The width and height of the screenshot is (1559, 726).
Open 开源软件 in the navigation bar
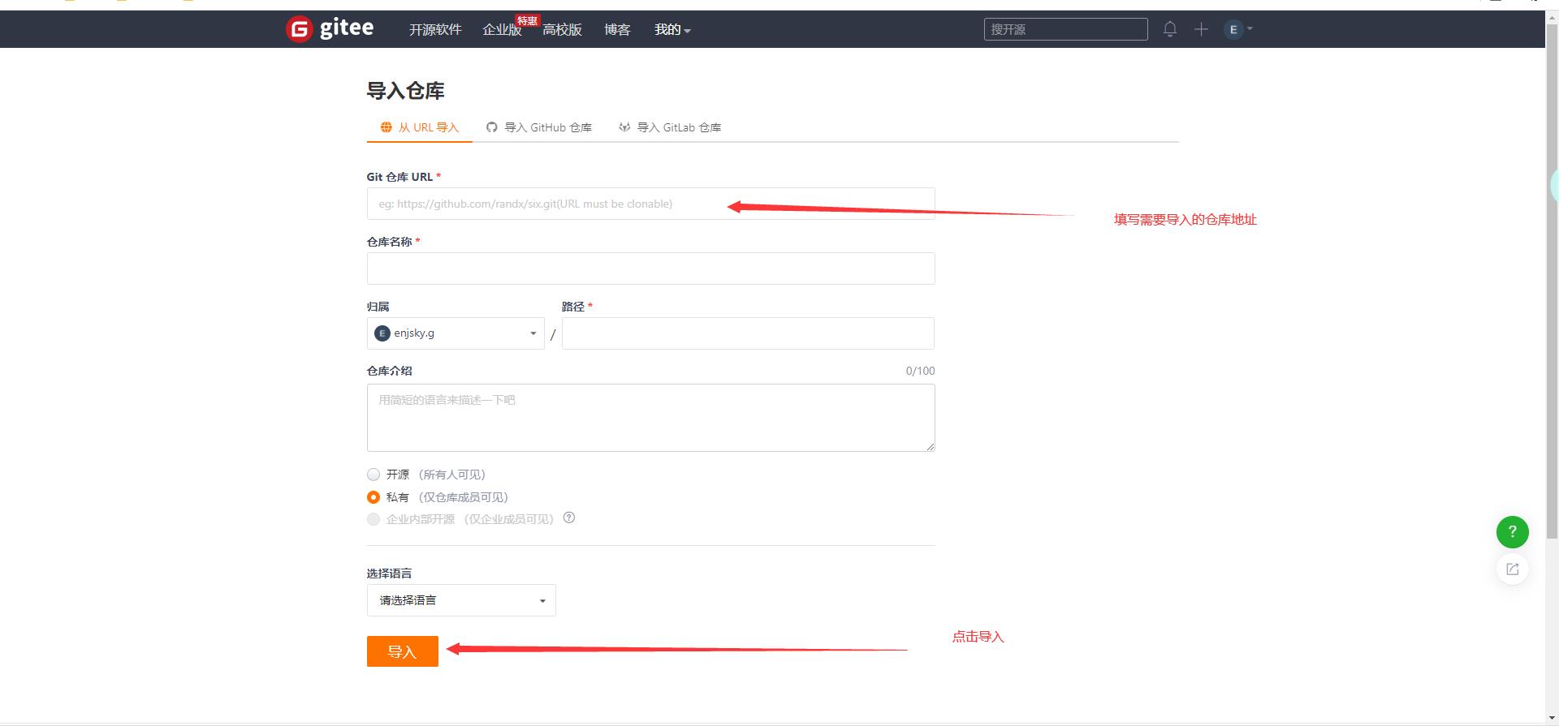[x=435, y=30]
